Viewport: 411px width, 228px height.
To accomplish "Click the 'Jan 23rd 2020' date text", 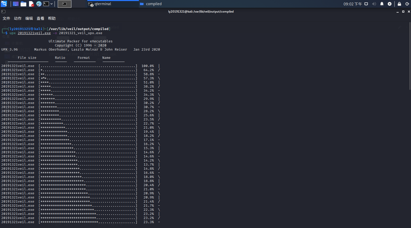I will 147,50.
